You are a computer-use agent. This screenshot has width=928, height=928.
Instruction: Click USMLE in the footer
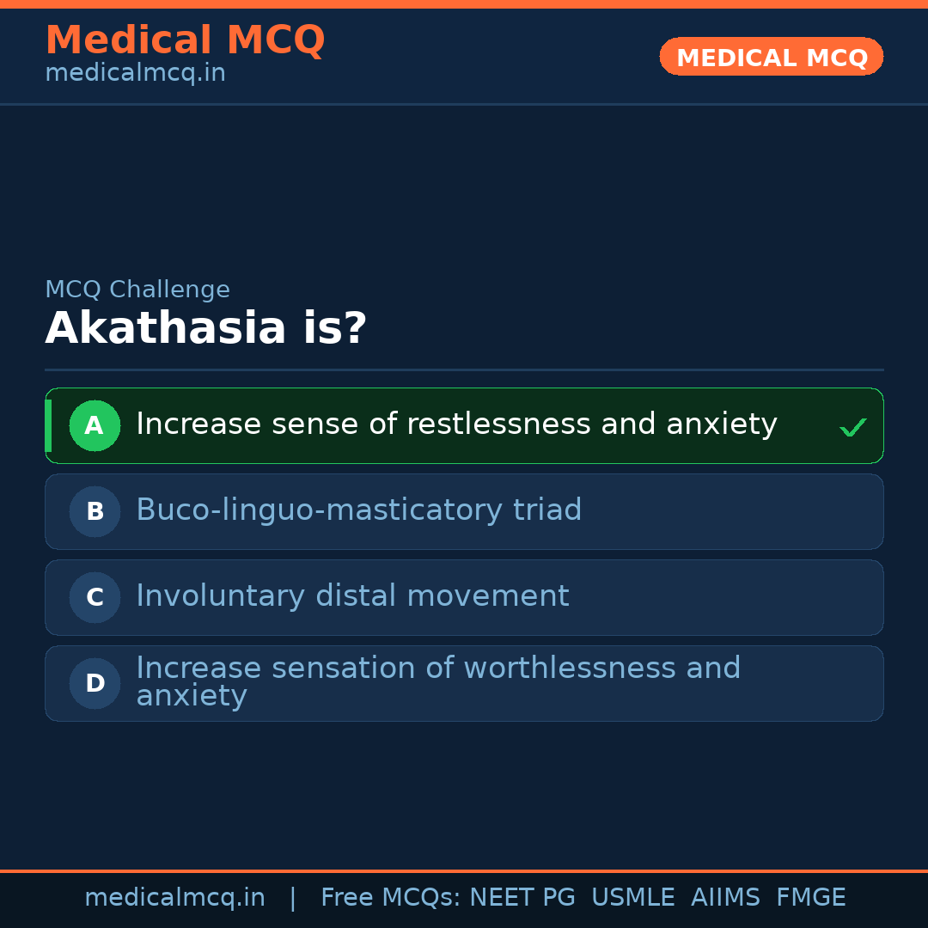click(632, 898)
